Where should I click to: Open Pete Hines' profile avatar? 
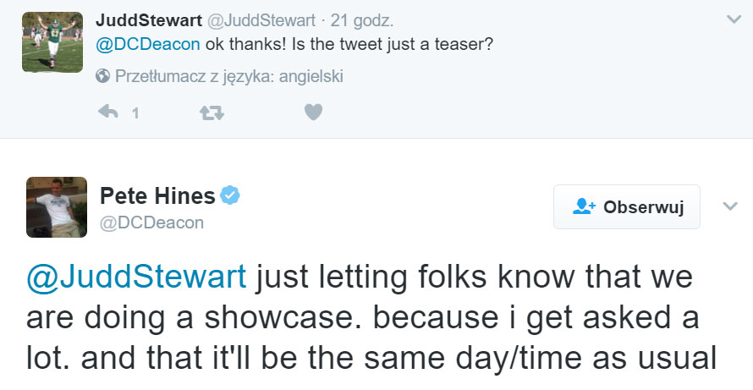click(x=57, y=206)
